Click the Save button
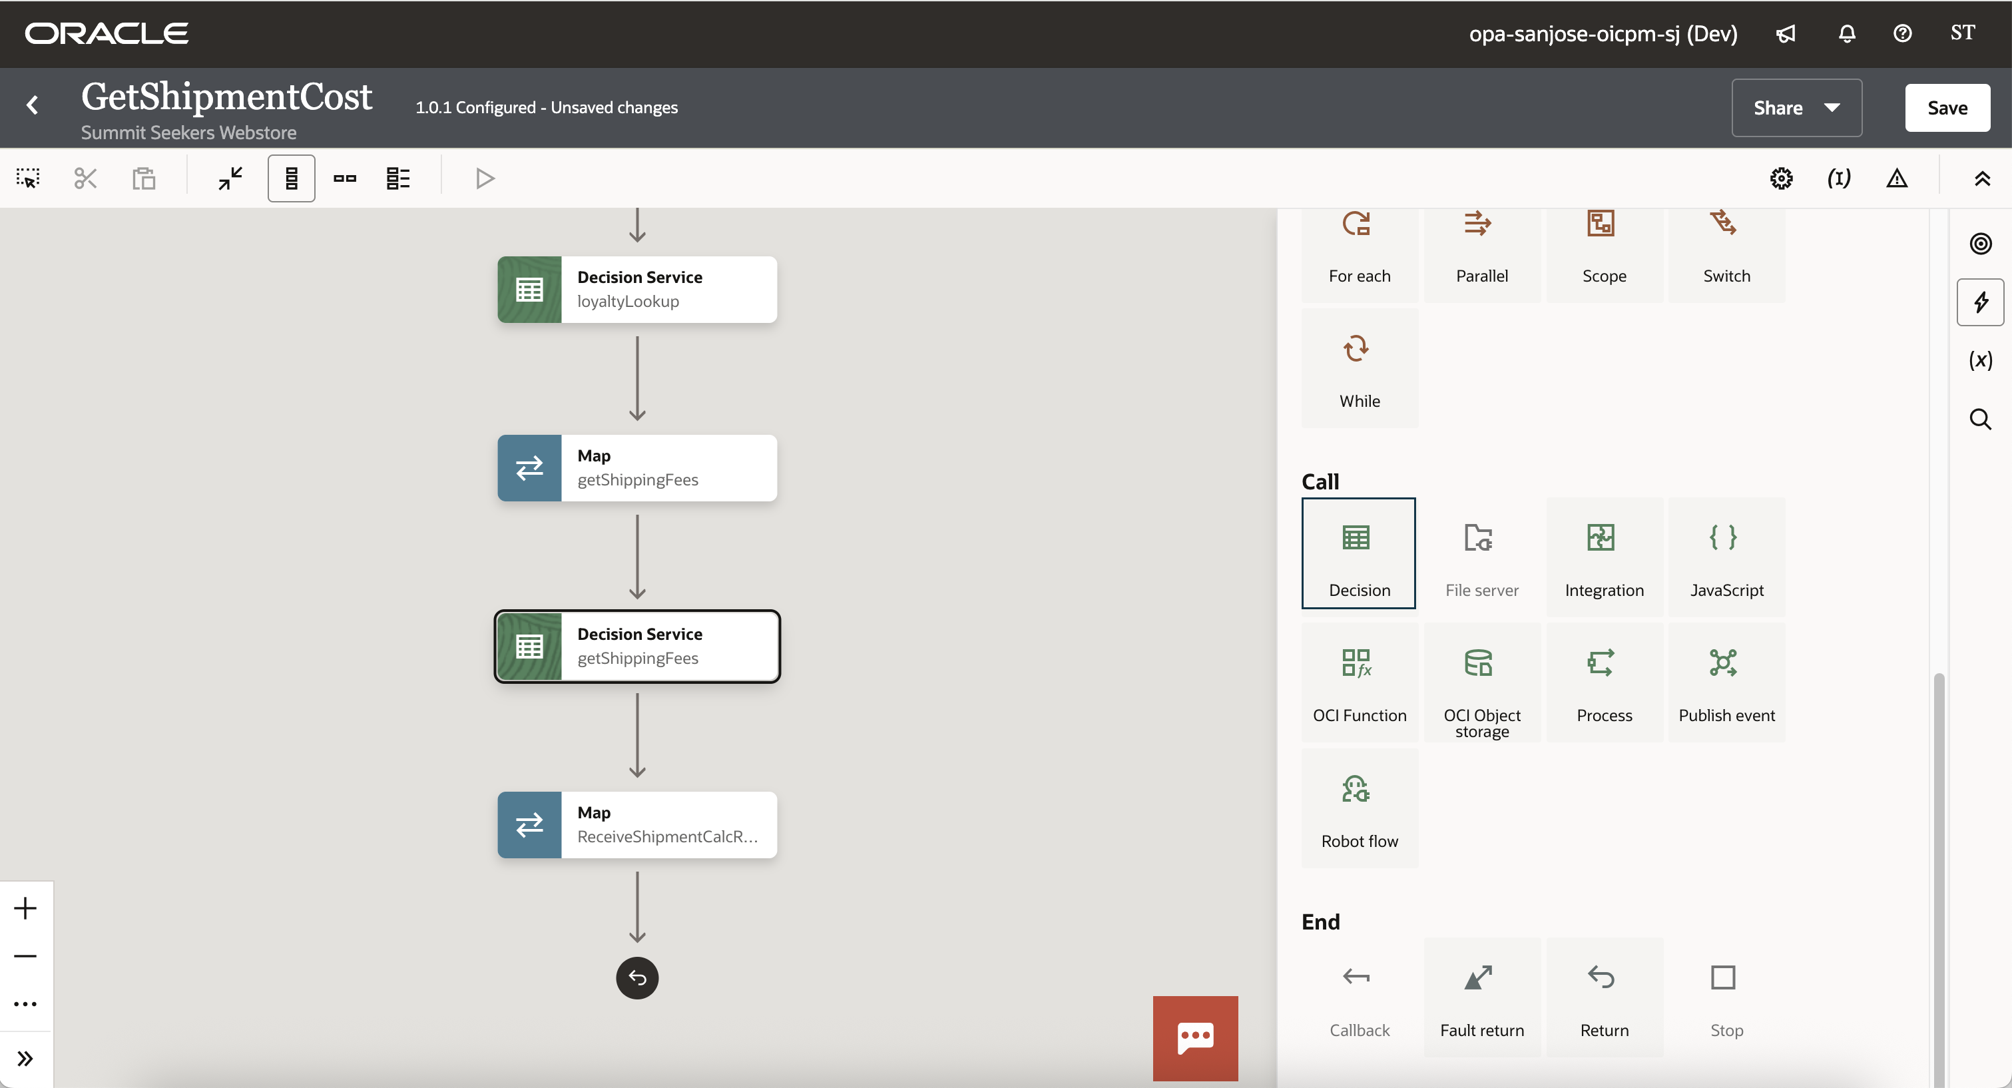 [x=1946, y=108]
